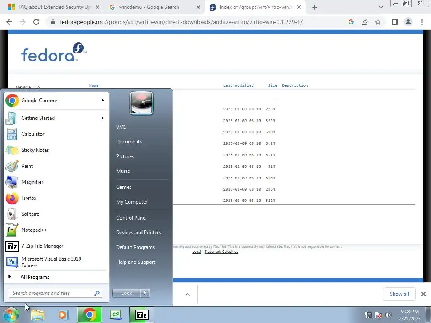The height and width of the screenshot is (323, 431).
Task: Open Chrome three-dot menu
Action: tap(422, 22)
